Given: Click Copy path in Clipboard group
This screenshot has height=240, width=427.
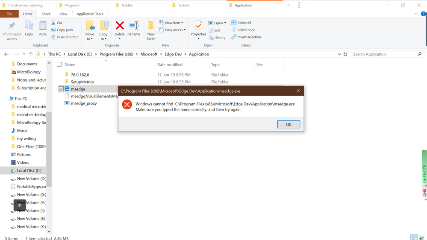Looking at the screenshot, I should (62, 30).
